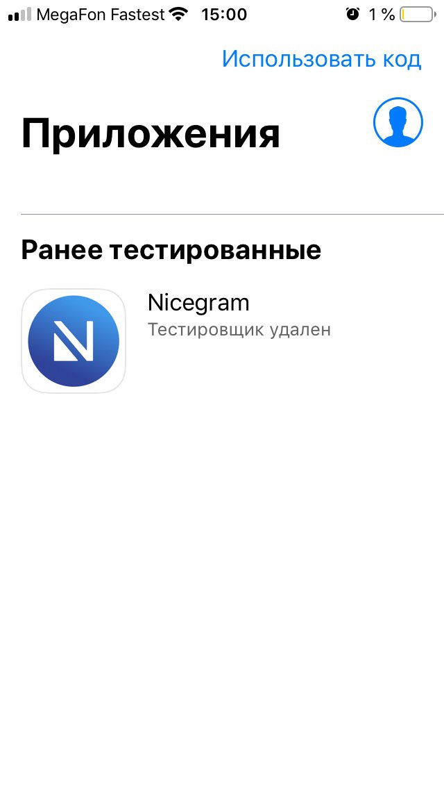
Task: Tap the Тестировщик удален status text
Action: click(x=239, y=330)
